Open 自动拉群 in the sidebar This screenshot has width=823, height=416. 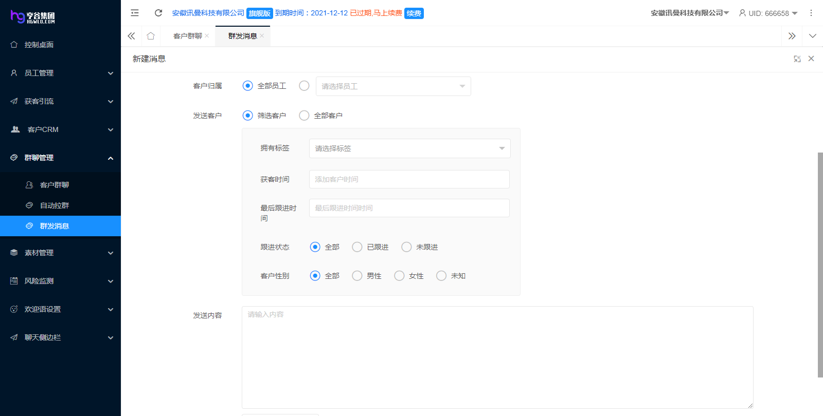click(x=55, y=205)
